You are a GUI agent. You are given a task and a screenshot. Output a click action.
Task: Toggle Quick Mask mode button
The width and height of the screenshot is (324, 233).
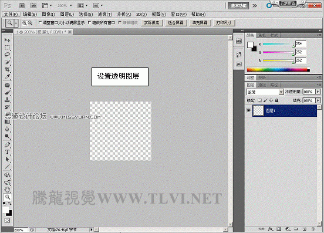click(7, 221)
